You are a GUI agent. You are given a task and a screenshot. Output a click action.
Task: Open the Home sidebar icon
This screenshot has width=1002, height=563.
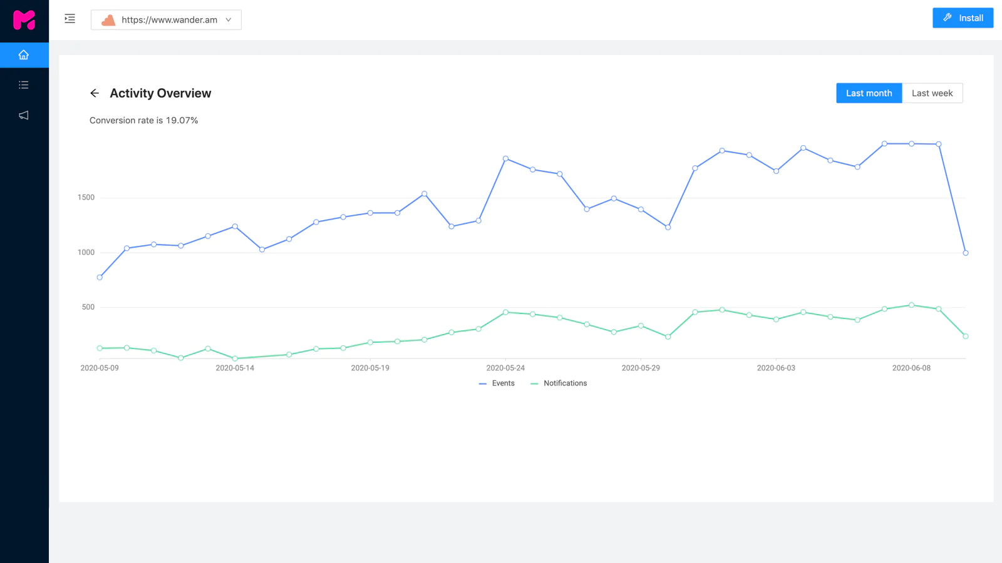(24, 55)
